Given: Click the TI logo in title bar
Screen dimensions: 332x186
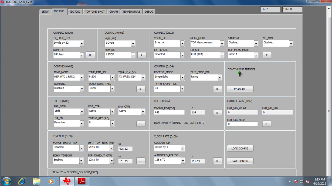Looking at the screenshot, I should point(3,2).
